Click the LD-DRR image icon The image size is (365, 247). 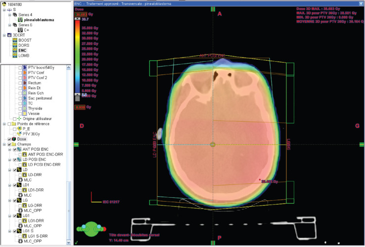click(x=25, y=175)
